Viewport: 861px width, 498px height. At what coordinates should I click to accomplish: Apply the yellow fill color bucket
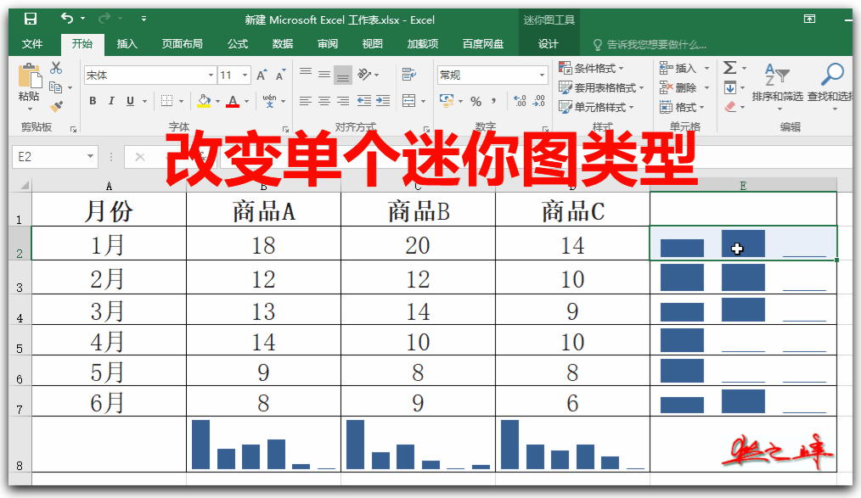click(204, 101)
